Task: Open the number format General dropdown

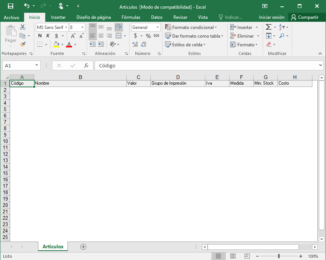Action: coord(158,27)
